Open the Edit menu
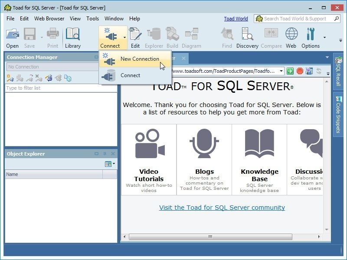 click(24, 19)
